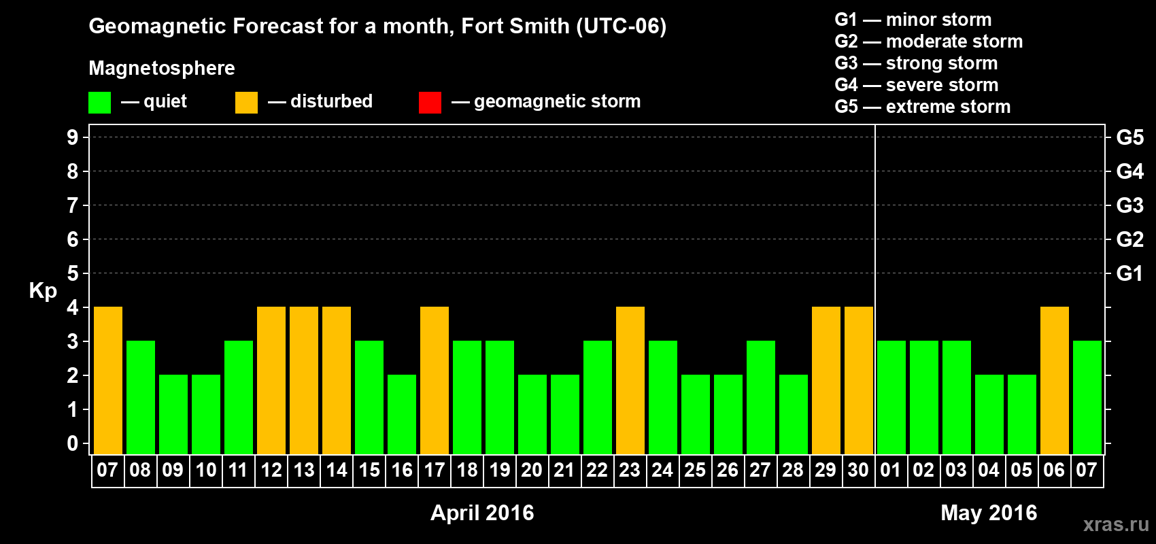The image size is (1156, 544).
Task: Click the 'G2 — moderate storm' legend text
Action: [x=928, y=41]
